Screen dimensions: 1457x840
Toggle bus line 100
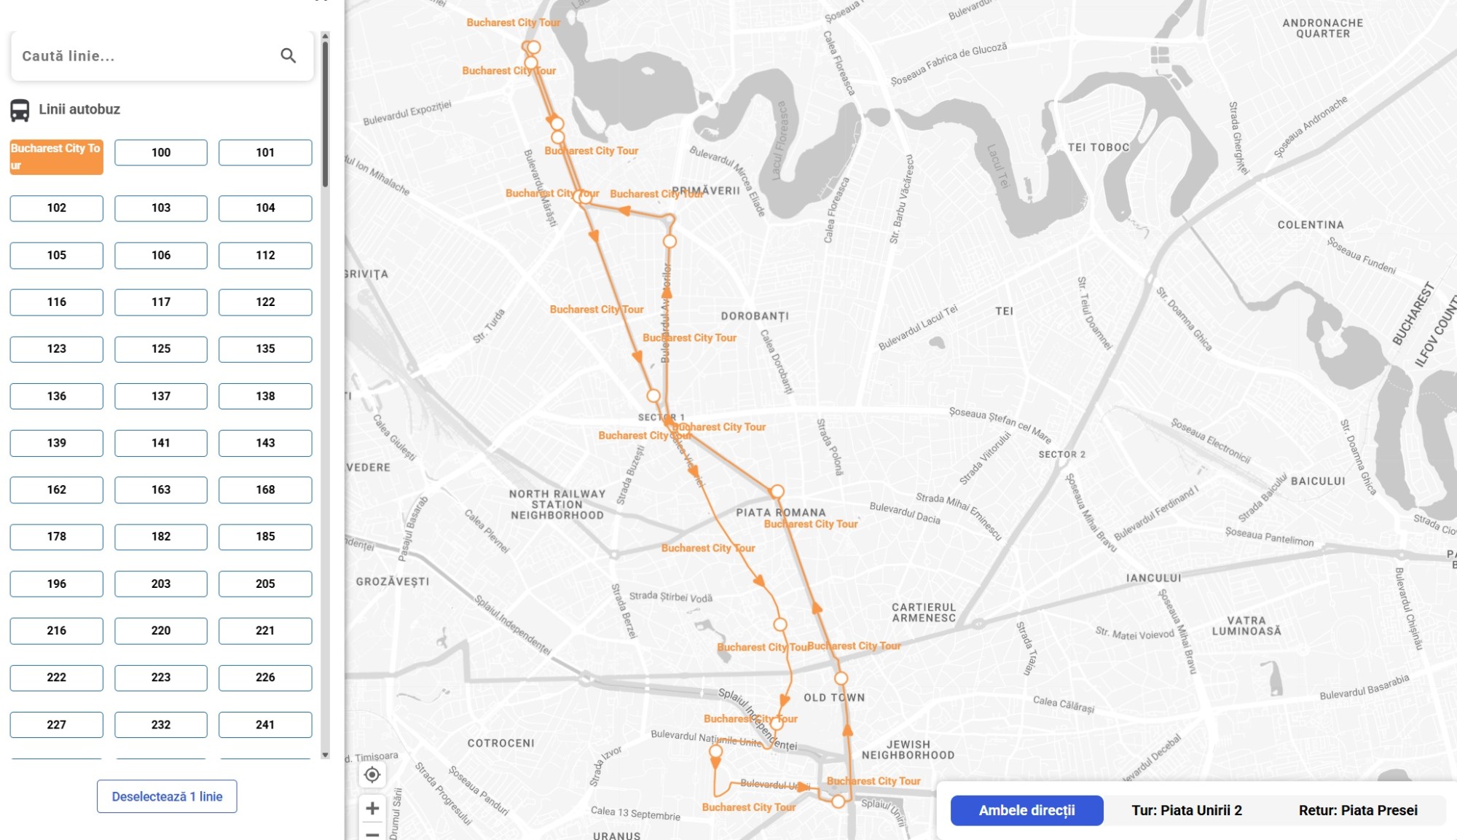coord(161,152)
